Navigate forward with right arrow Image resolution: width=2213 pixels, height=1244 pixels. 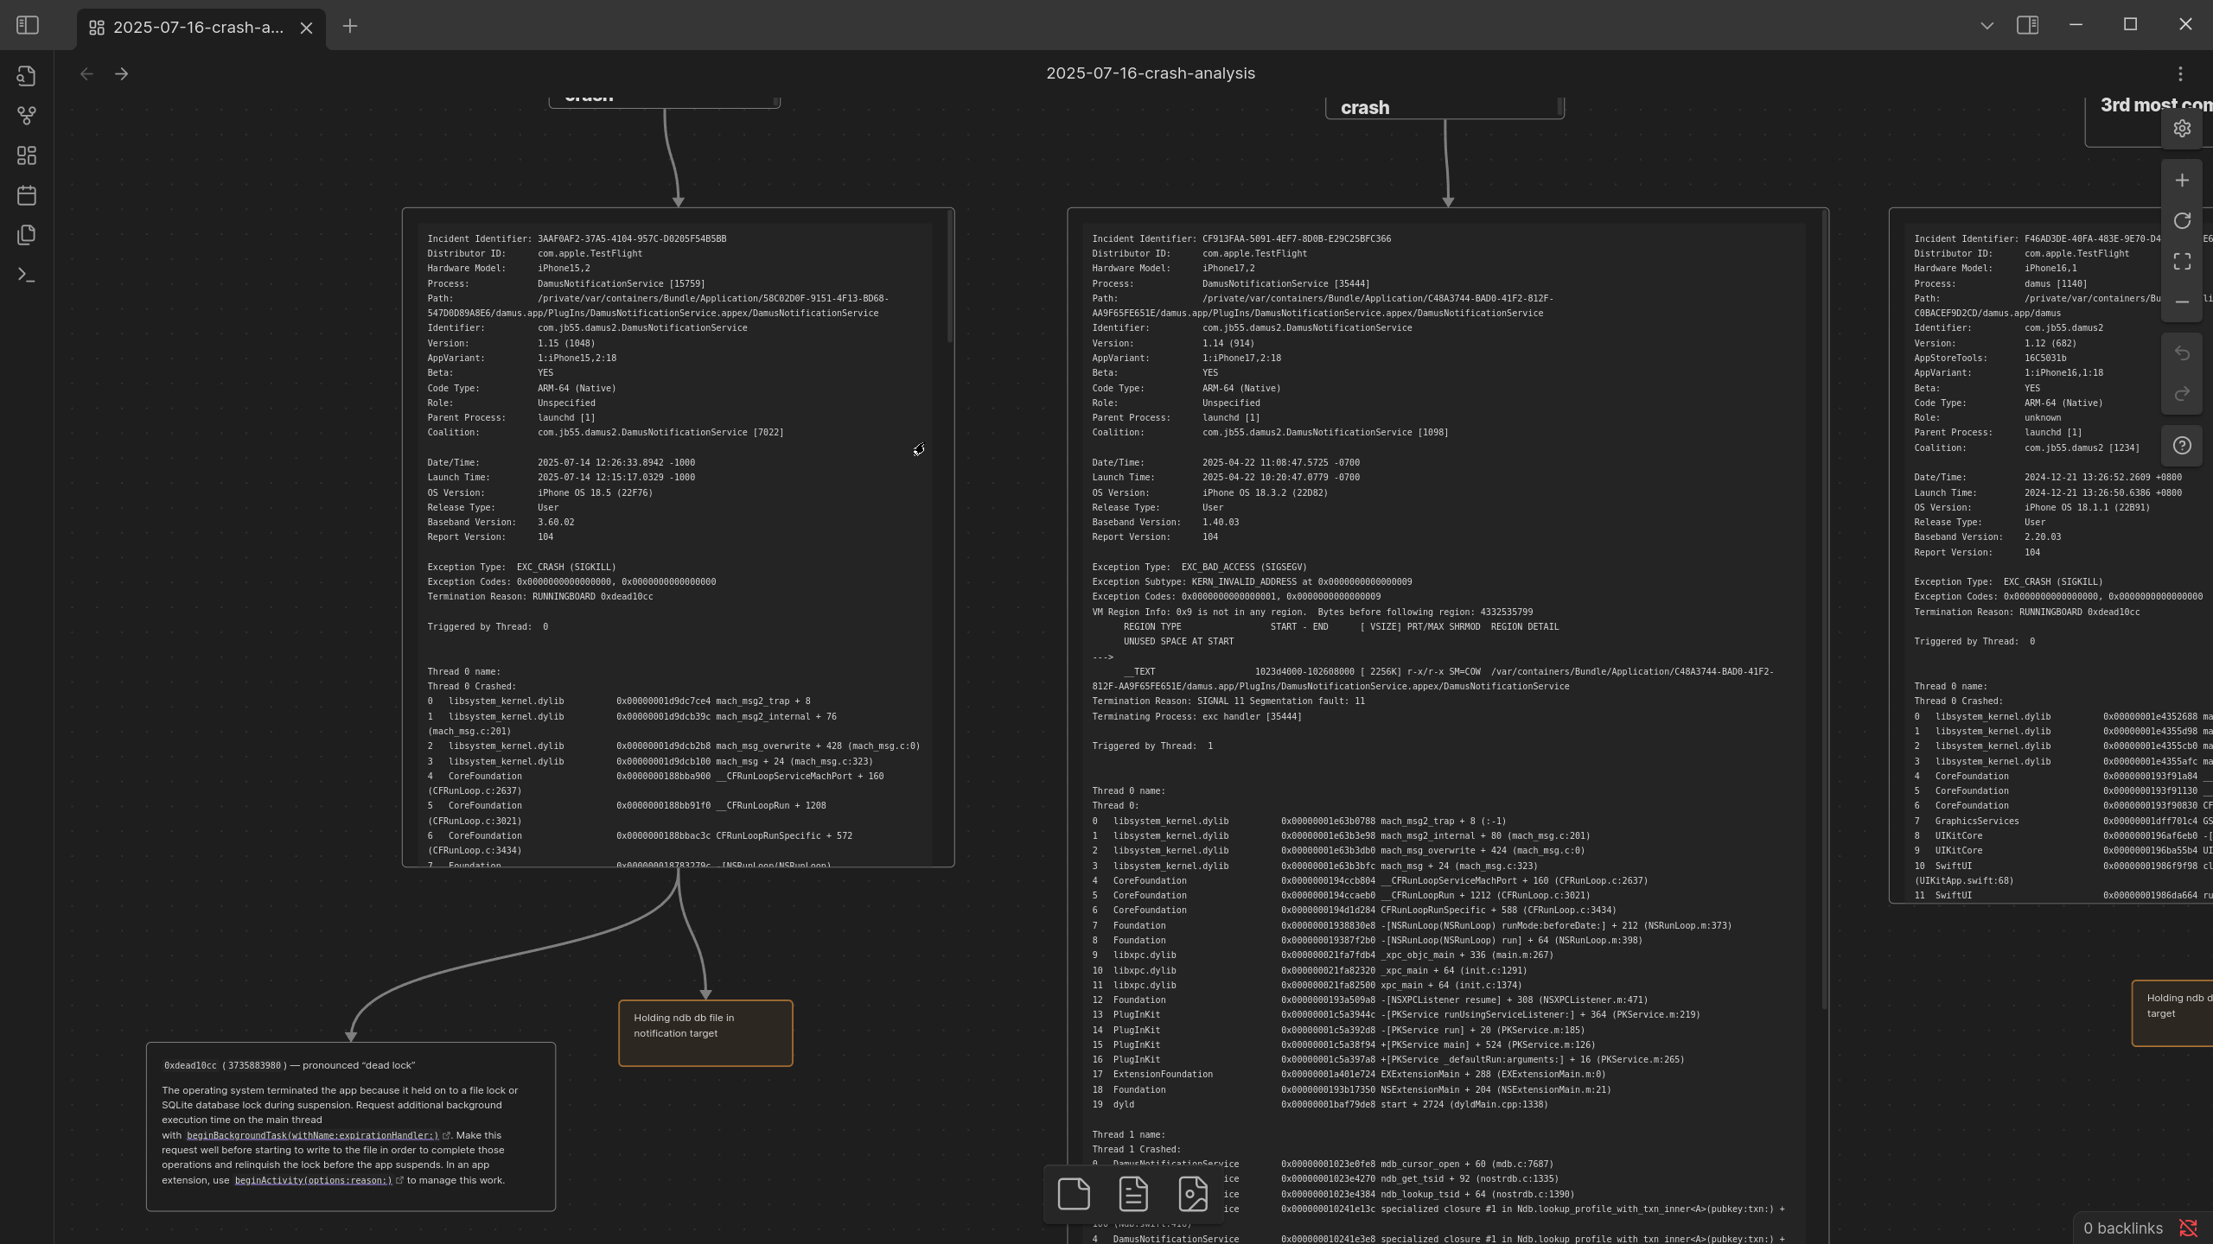point(122,74)
